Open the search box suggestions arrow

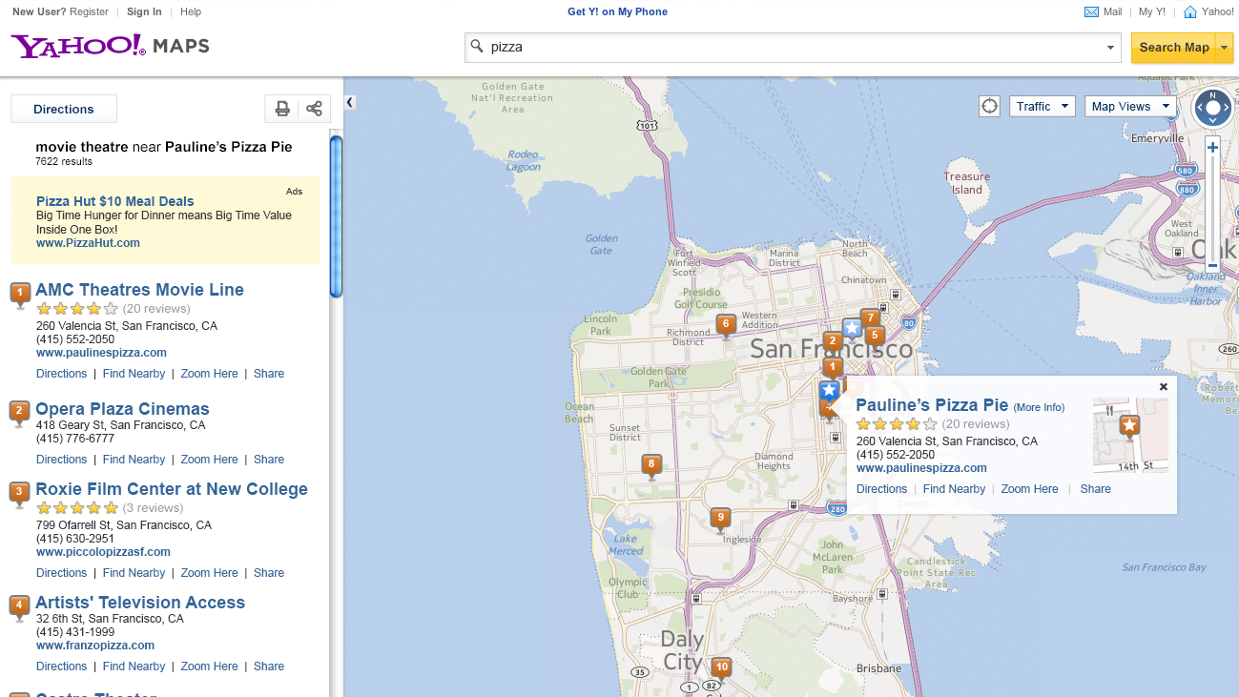(1111, 48)
